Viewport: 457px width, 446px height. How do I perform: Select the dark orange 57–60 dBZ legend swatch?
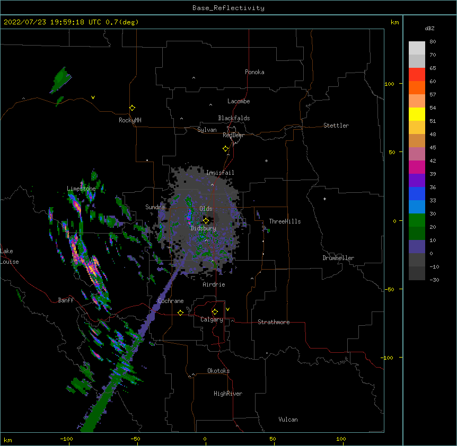click(417, 87)
